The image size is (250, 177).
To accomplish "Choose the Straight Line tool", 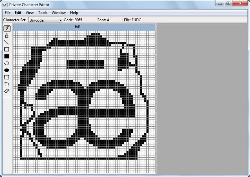I will (x=7, y=42).
